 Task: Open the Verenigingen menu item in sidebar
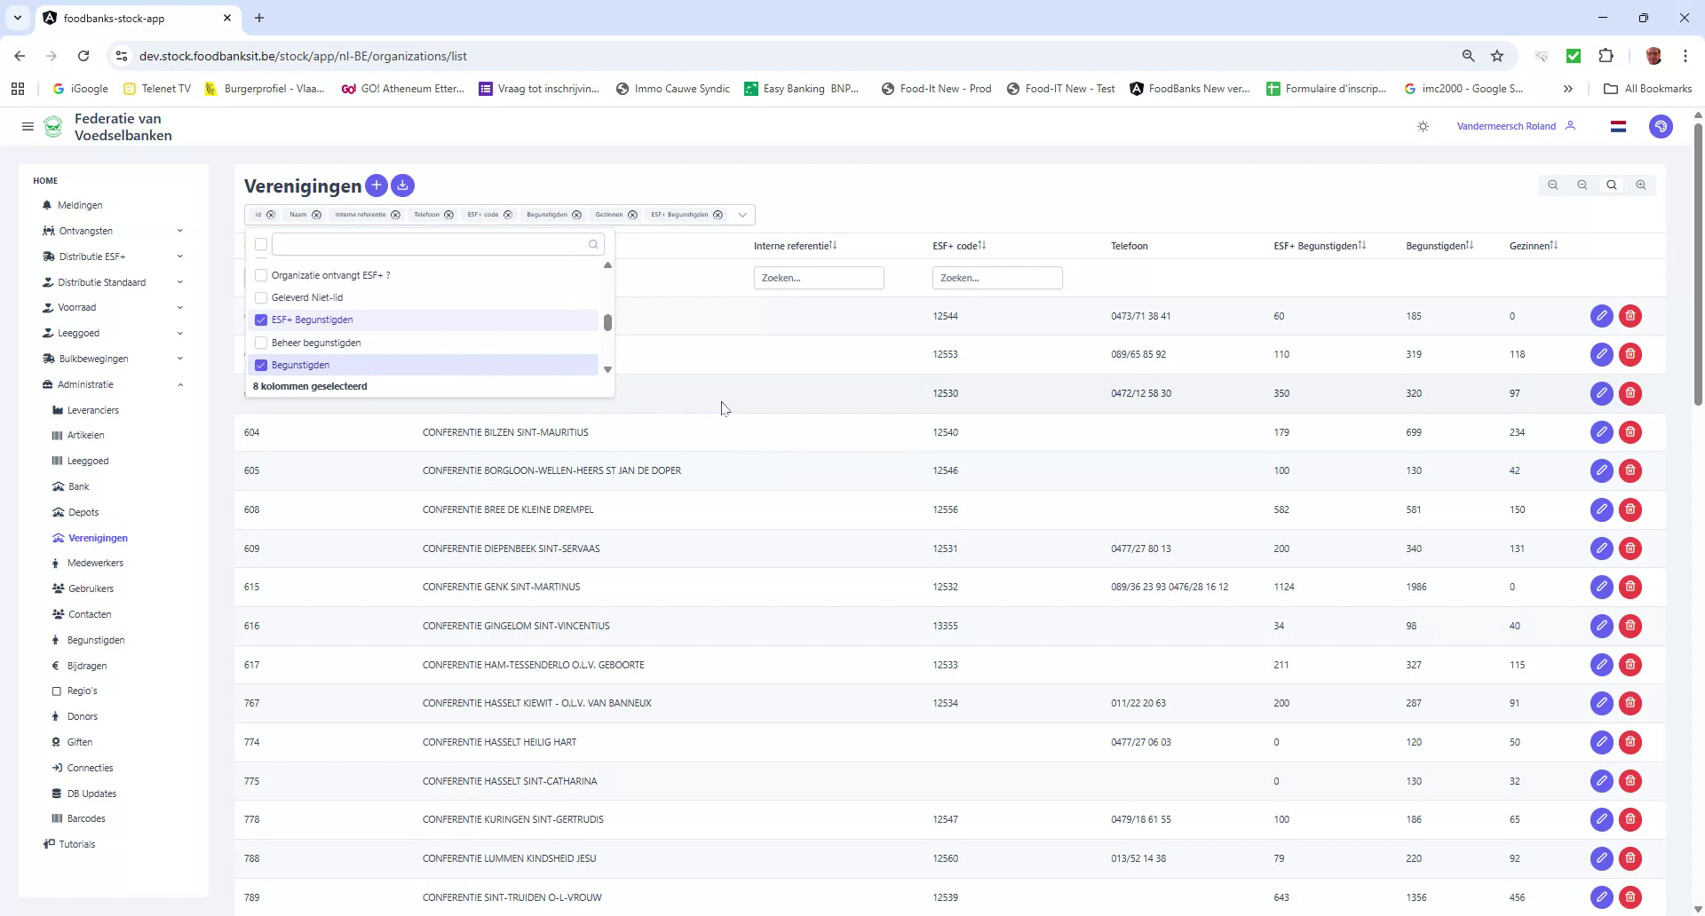(98, 538)
